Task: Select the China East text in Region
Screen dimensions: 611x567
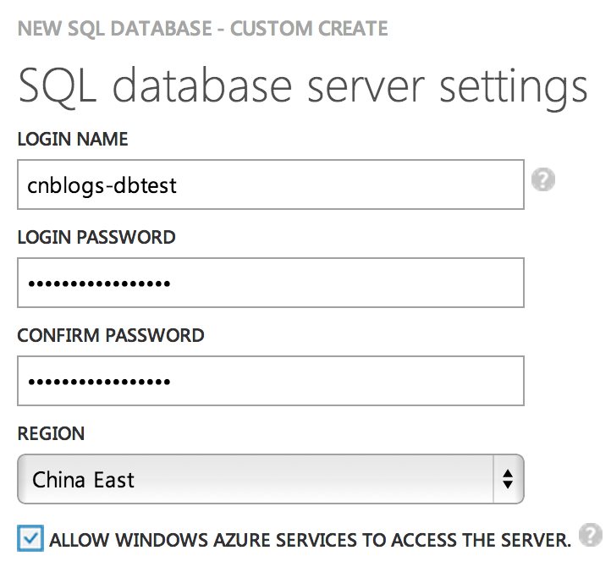Action: [x=84, y=480]
